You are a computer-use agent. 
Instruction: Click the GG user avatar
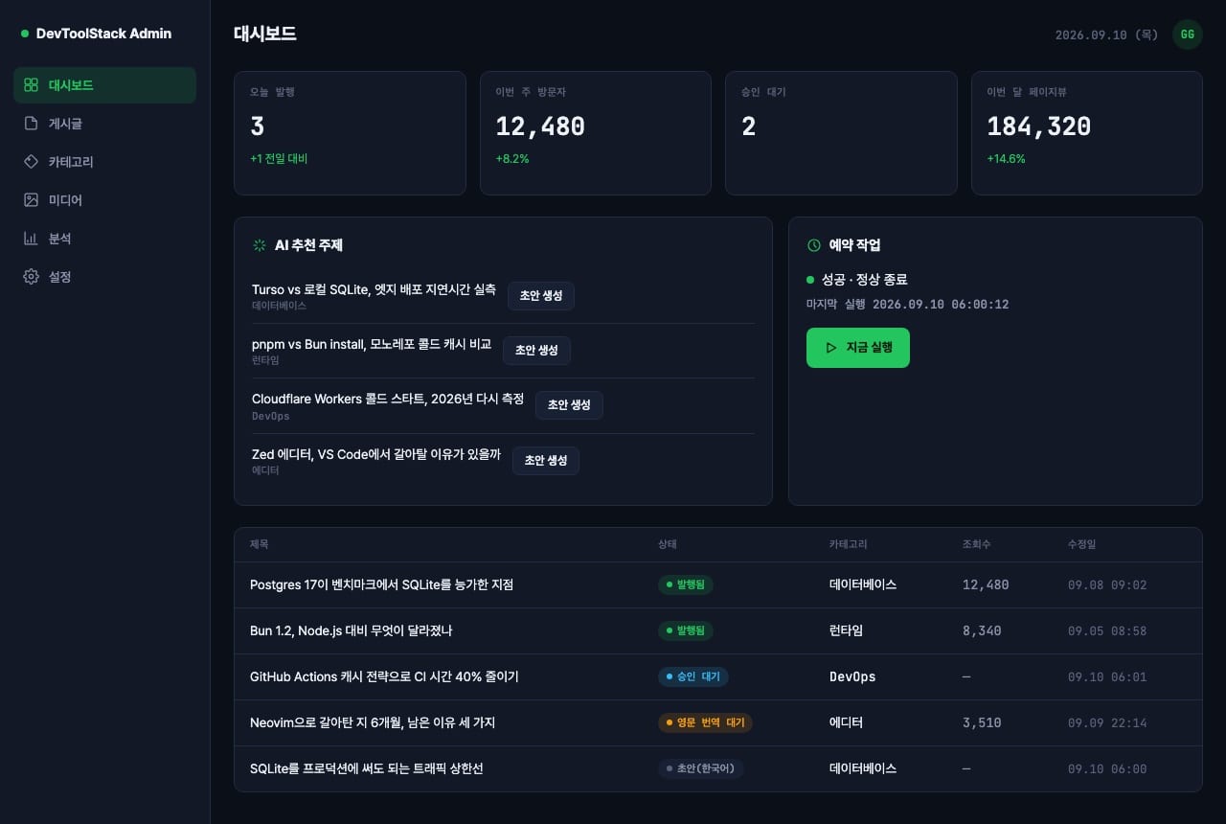1188,34
